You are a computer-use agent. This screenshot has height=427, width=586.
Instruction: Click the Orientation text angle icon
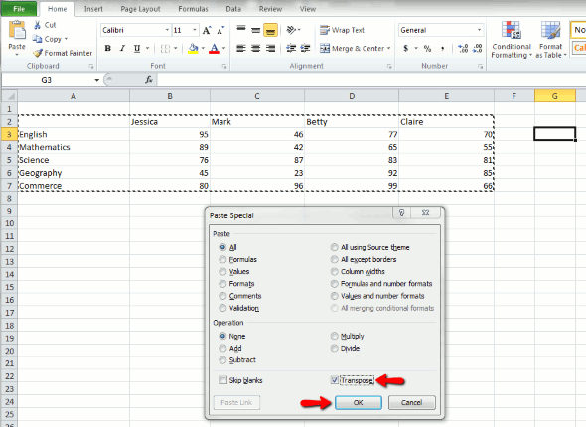(x=291, y=30)
